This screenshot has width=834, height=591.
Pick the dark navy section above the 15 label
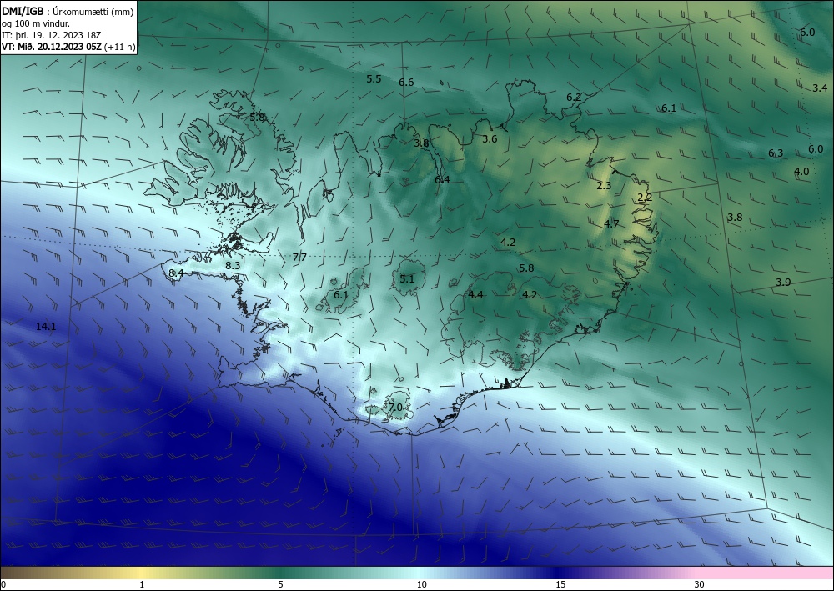pyautogui.click(x=560, y=573)
